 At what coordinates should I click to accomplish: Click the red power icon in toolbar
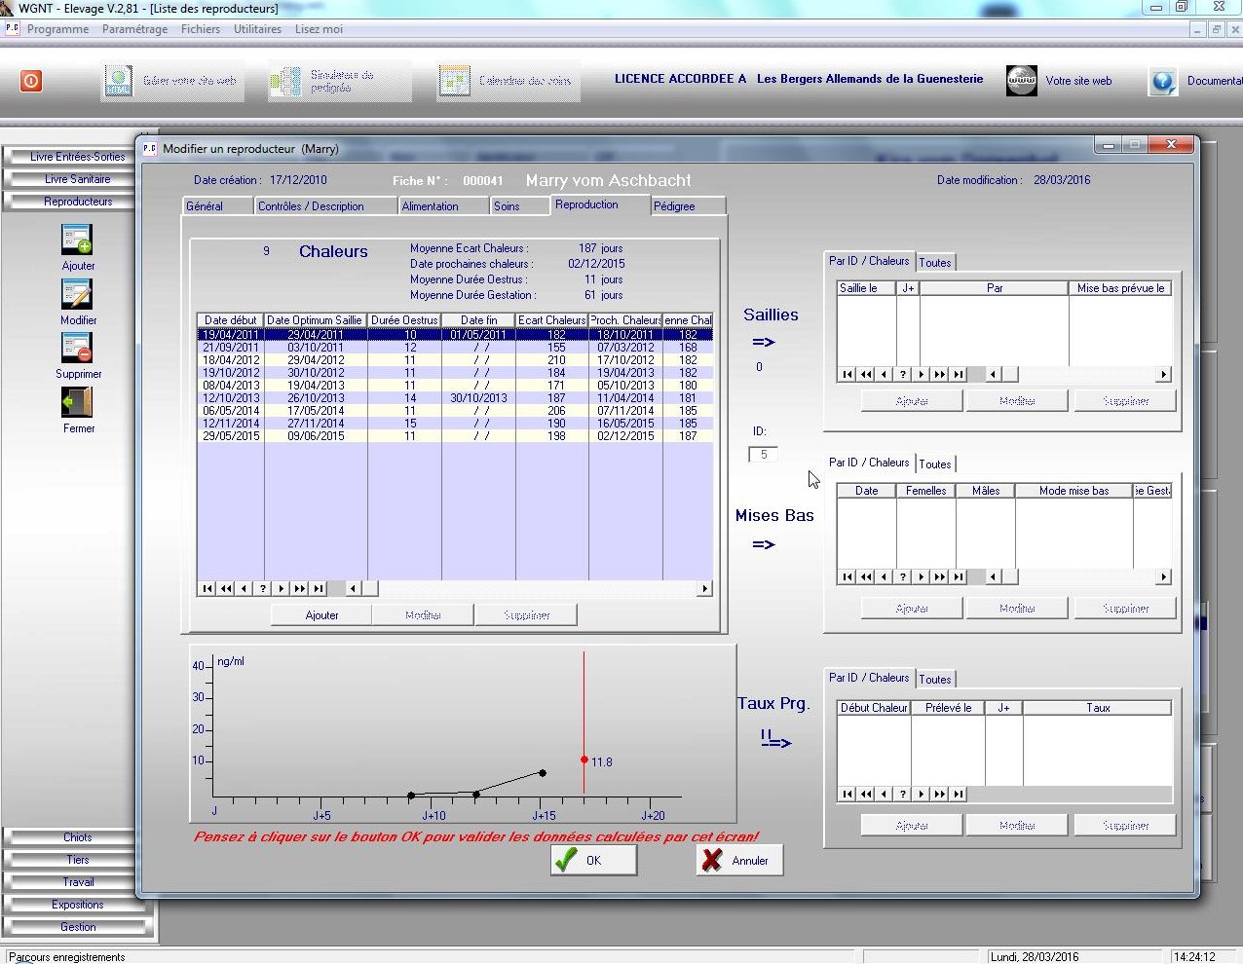(31, 81)
